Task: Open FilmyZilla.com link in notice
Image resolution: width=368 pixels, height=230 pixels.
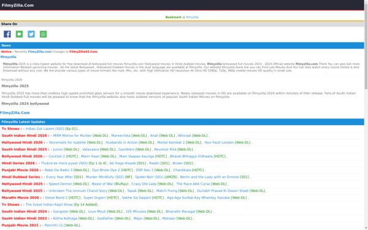Action: point(40,52)
